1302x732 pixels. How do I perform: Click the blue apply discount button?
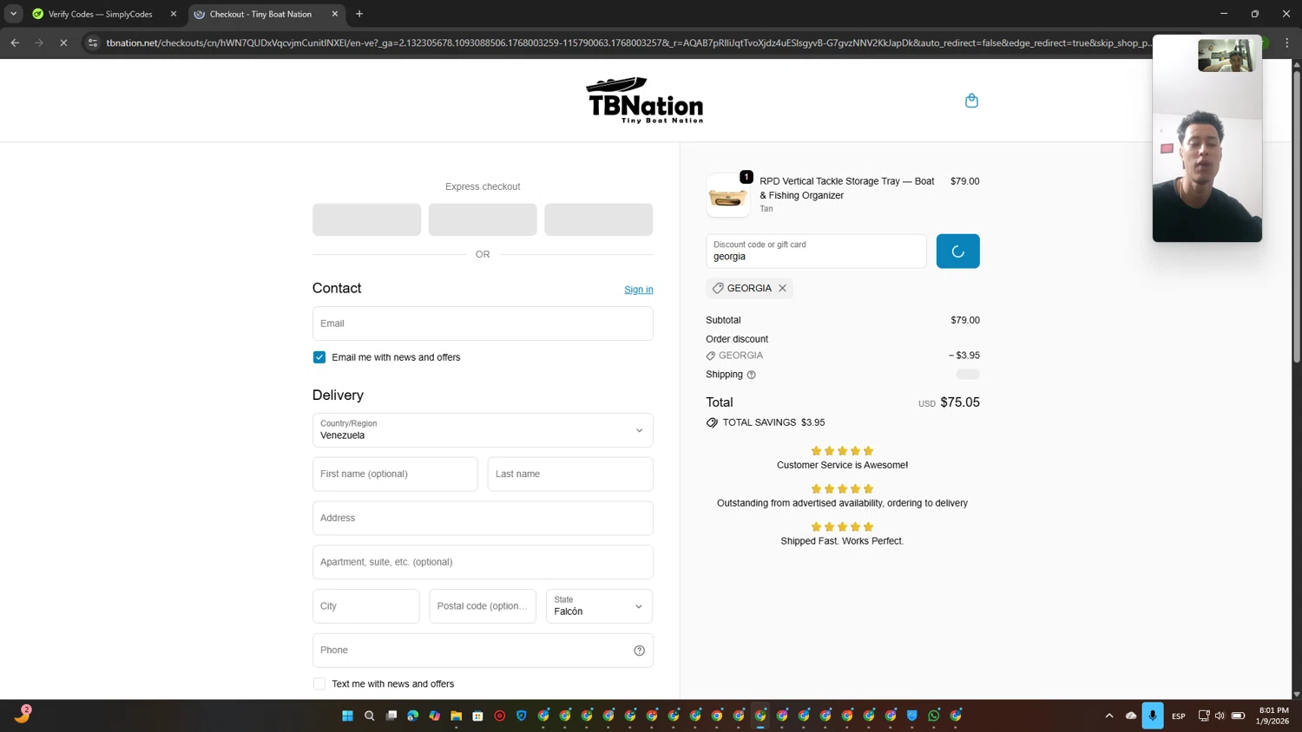(x=958, y=252)
